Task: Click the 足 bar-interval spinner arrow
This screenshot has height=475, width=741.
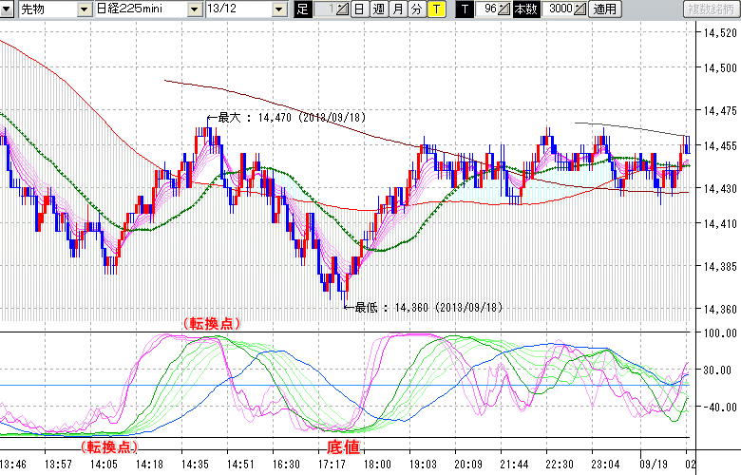Action: pyautogui.click(x=343, y=9)
